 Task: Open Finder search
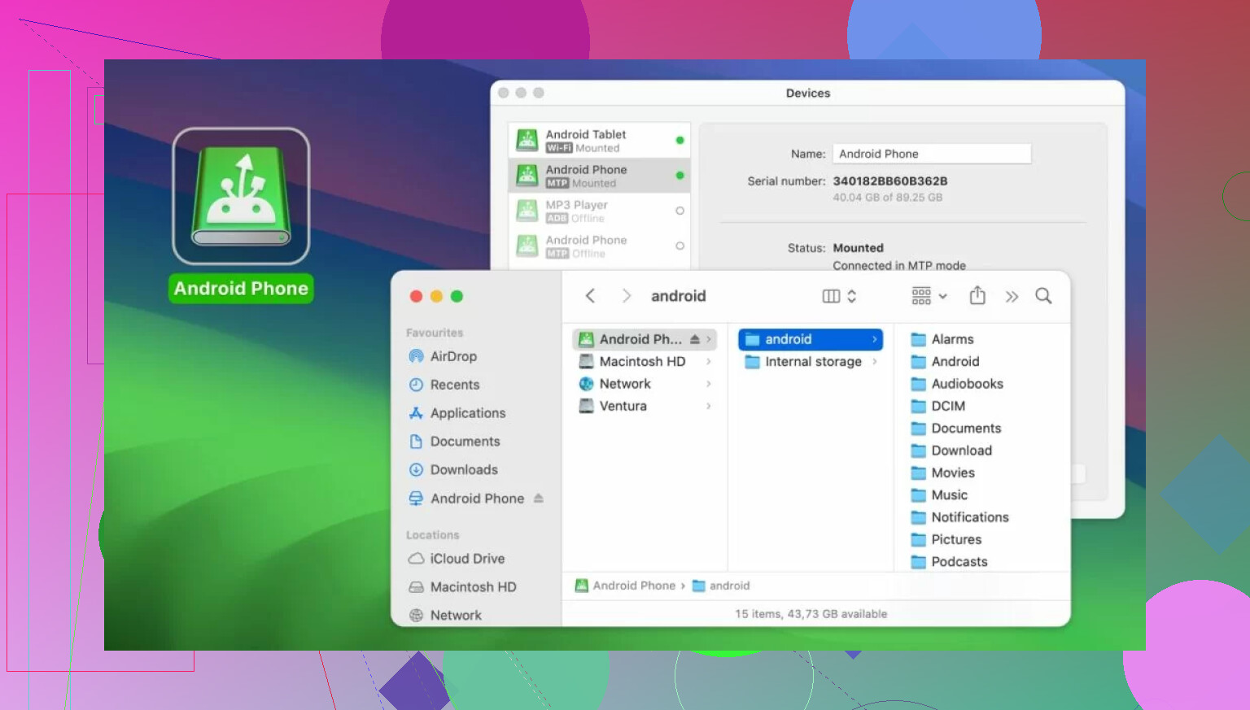[1043, 296]
